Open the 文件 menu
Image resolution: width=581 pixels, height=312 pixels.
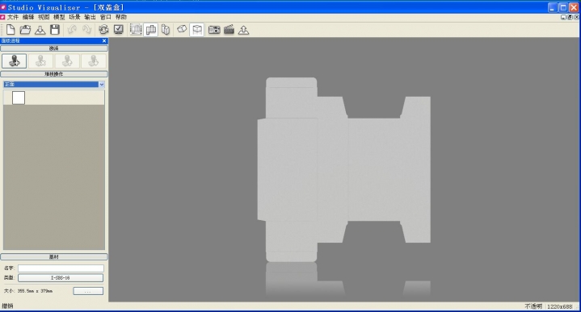coord(13,17)
